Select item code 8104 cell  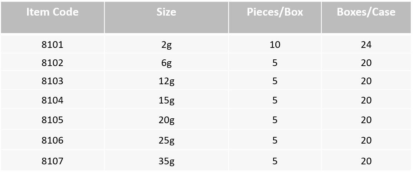coord(52,100)
